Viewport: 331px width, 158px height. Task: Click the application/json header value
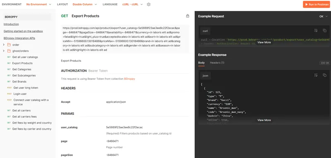tap(116, 102)
